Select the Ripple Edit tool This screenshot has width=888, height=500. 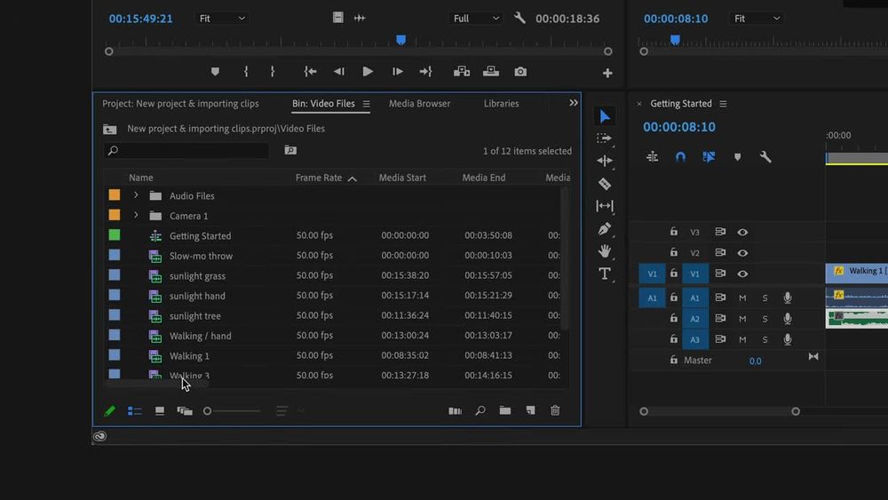604,161
